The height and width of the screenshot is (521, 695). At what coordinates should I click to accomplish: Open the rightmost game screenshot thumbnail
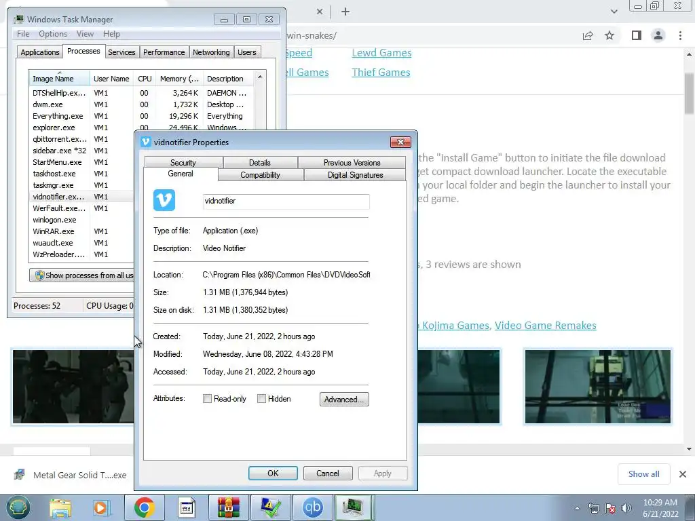click(597, 386)
